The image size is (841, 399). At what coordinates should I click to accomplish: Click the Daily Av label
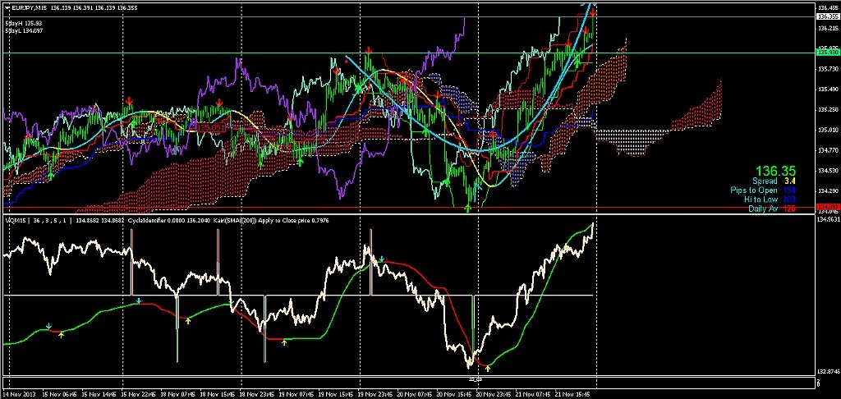point(763,209)
